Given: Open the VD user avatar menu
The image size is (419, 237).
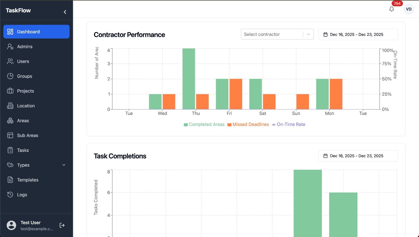Looking at the screenshot, I should [x=409, y=9].
